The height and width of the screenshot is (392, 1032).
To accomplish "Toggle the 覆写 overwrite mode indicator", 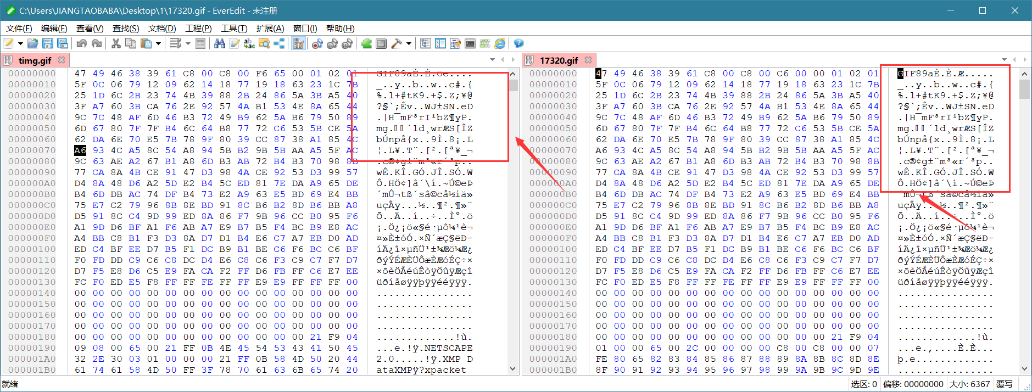I will point(1005,384).
